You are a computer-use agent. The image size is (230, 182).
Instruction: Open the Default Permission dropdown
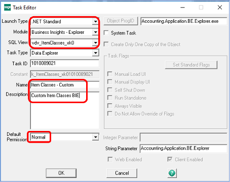pyautogui.click(x=95, y=137)
